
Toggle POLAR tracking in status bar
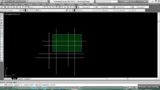coord(39,88)
